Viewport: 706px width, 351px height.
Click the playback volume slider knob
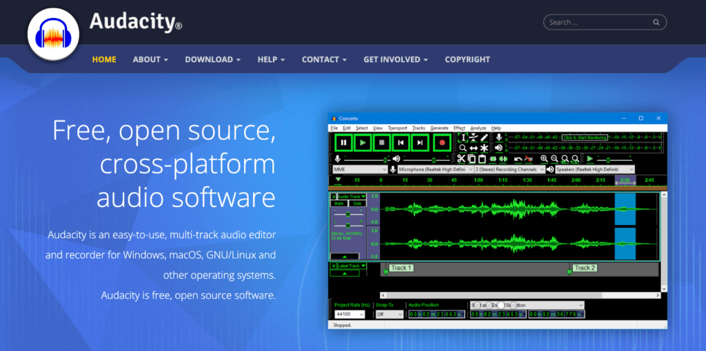click(x=434, y=160)
